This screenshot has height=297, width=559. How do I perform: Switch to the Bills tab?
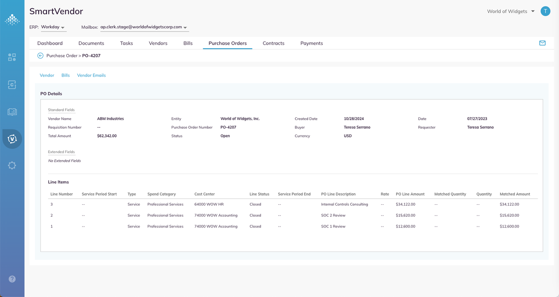point(188,43)
